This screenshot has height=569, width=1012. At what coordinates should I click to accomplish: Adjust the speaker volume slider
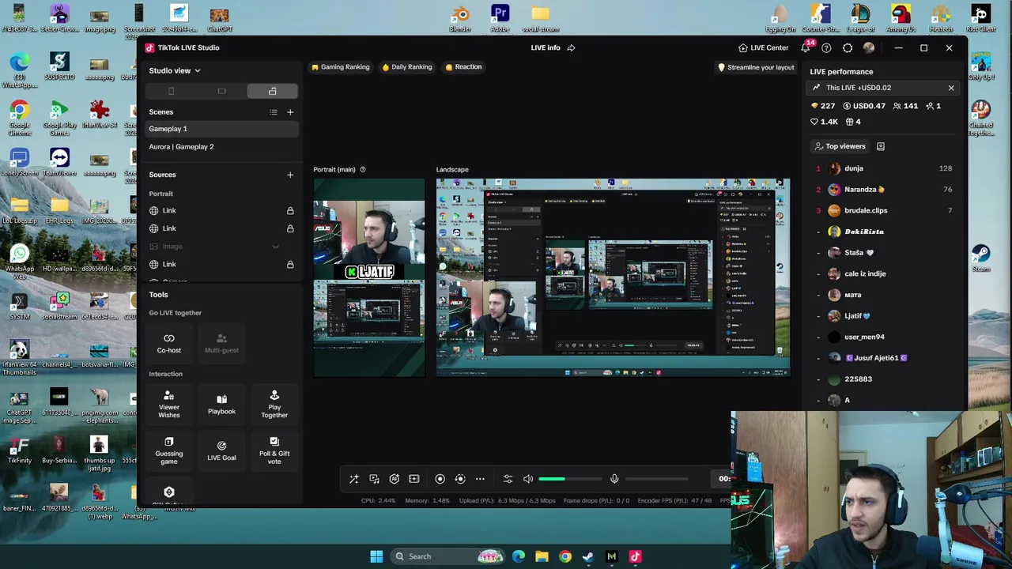click(x=569, y=479)
